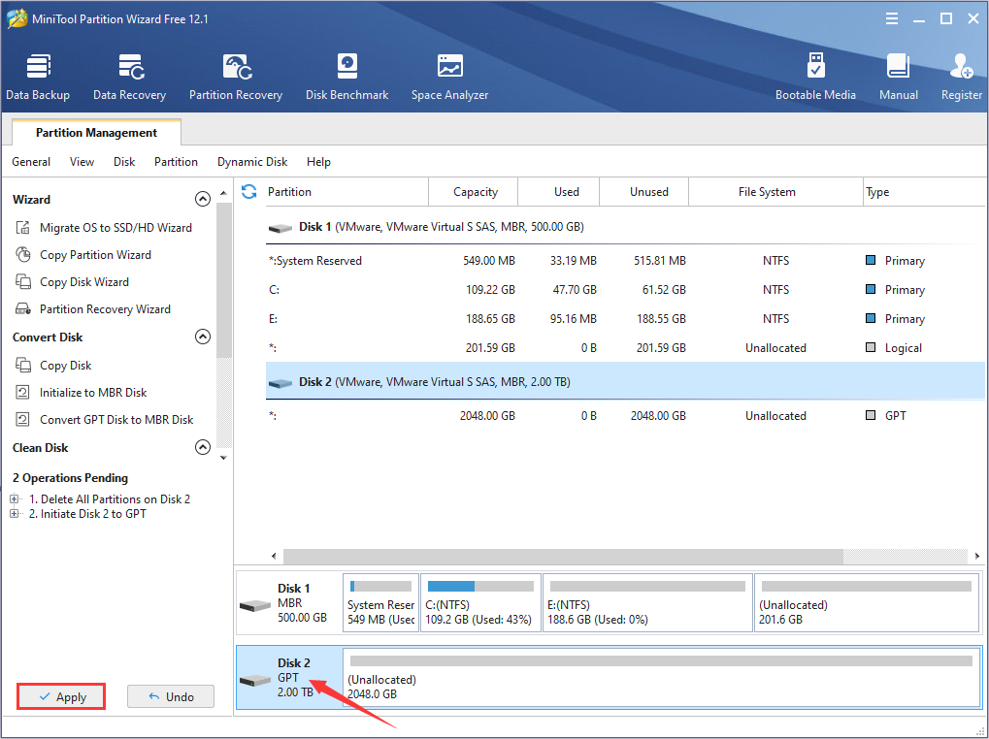Image resolution: width=989 pixels, height=739 pixels.
Task: Open the Dynamic Disk menu
Action: click(252, 162)
